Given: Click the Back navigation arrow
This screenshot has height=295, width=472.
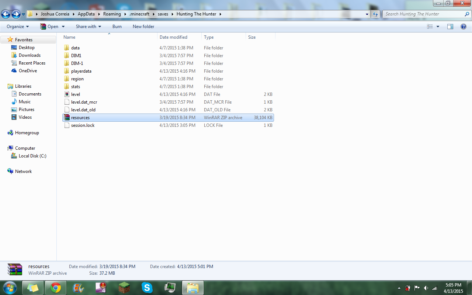Looking at the screenshot, I should (6, 14).
